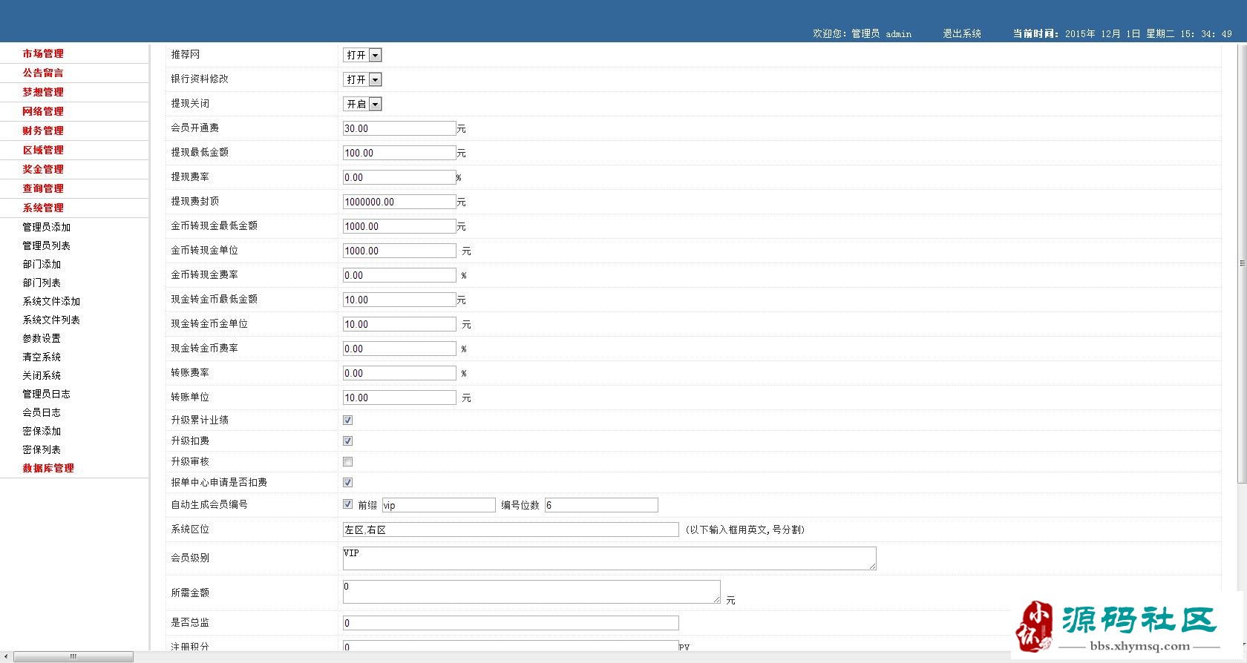1247x663 pixels.
Task: Open 数据库管理 sidebar section
Action: [48, 468]
